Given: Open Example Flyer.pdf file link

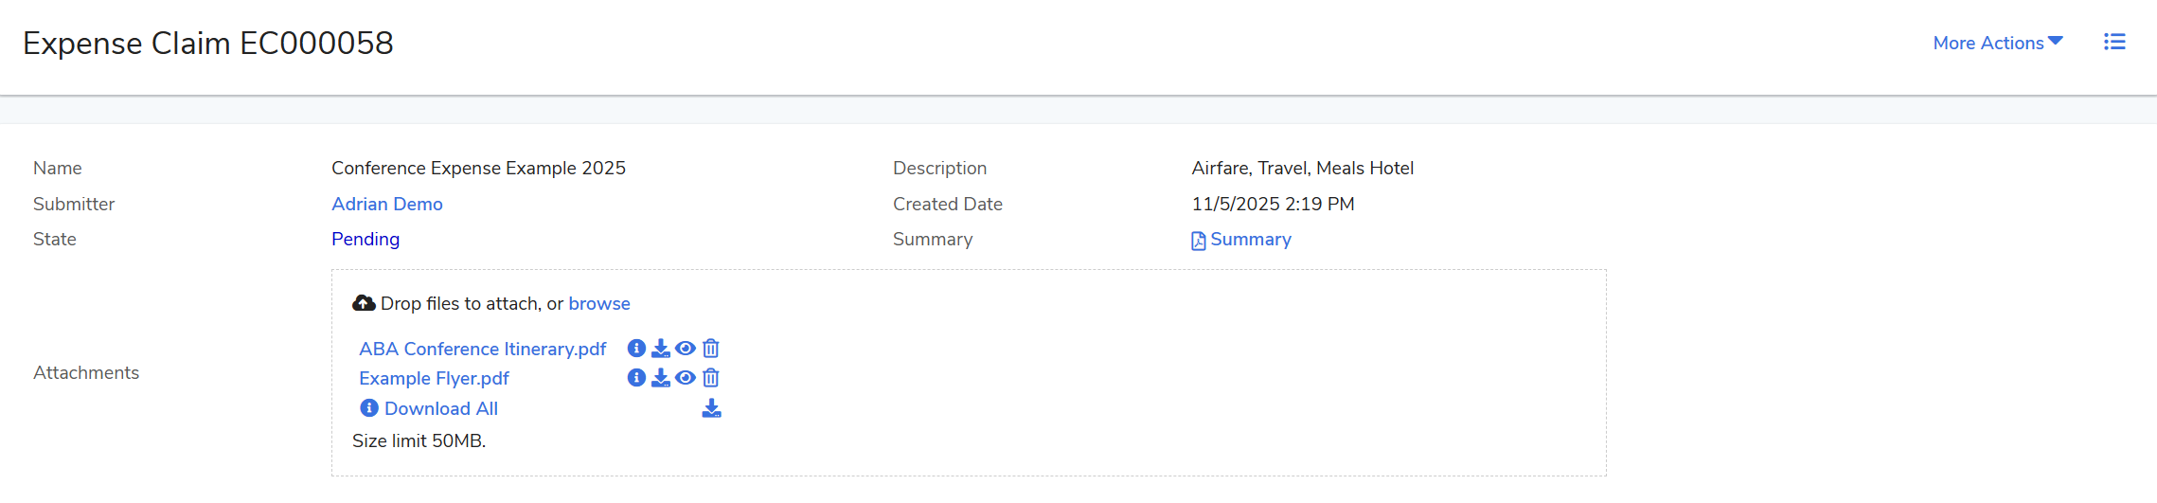Looking at the screenshot, I should pos(434,379).
